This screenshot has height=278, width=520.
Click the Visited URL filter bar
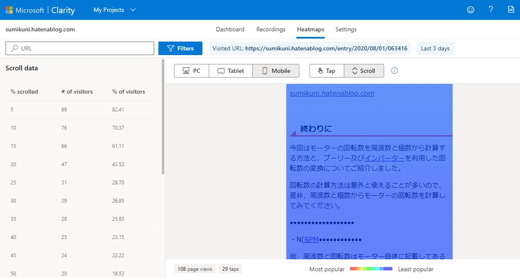[x=310, y=48]
